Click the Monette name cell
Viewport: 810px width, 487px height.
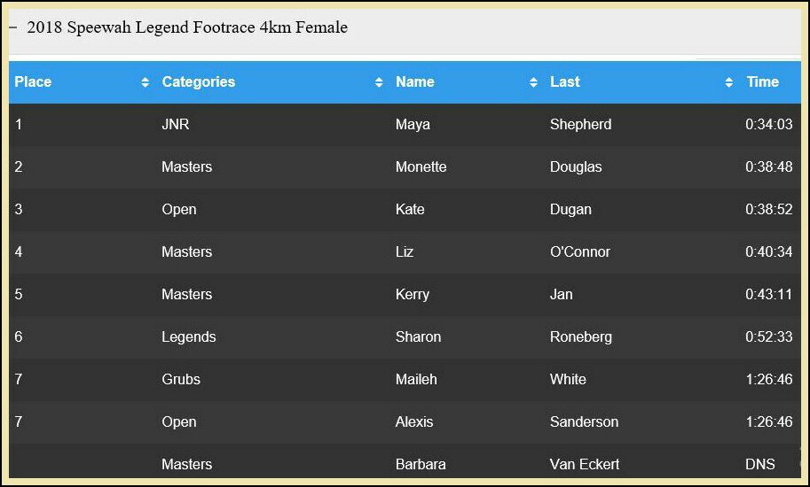(x=421, y=167)
